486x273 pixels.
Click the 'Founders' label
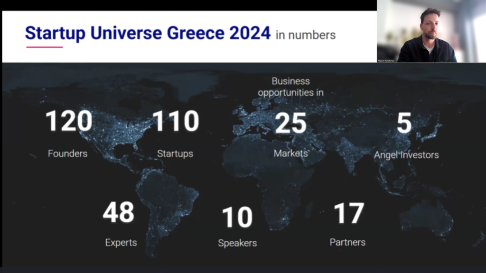point(67,154)
